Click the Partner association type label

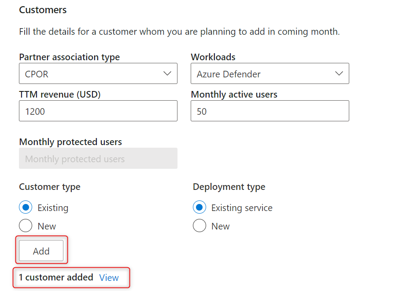click(x=69, y=57)
